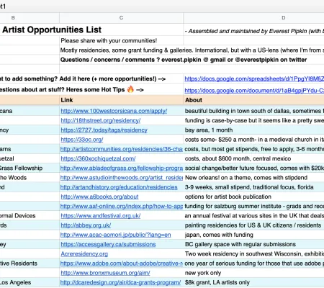
Task: Select 'one year of serious funding' cell
Action: [253, 264]
